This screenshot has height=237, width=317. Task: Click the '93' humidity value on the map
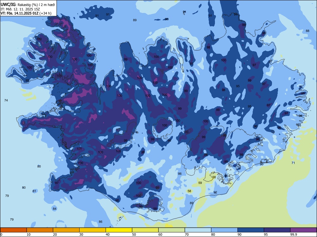pos(300,125)
